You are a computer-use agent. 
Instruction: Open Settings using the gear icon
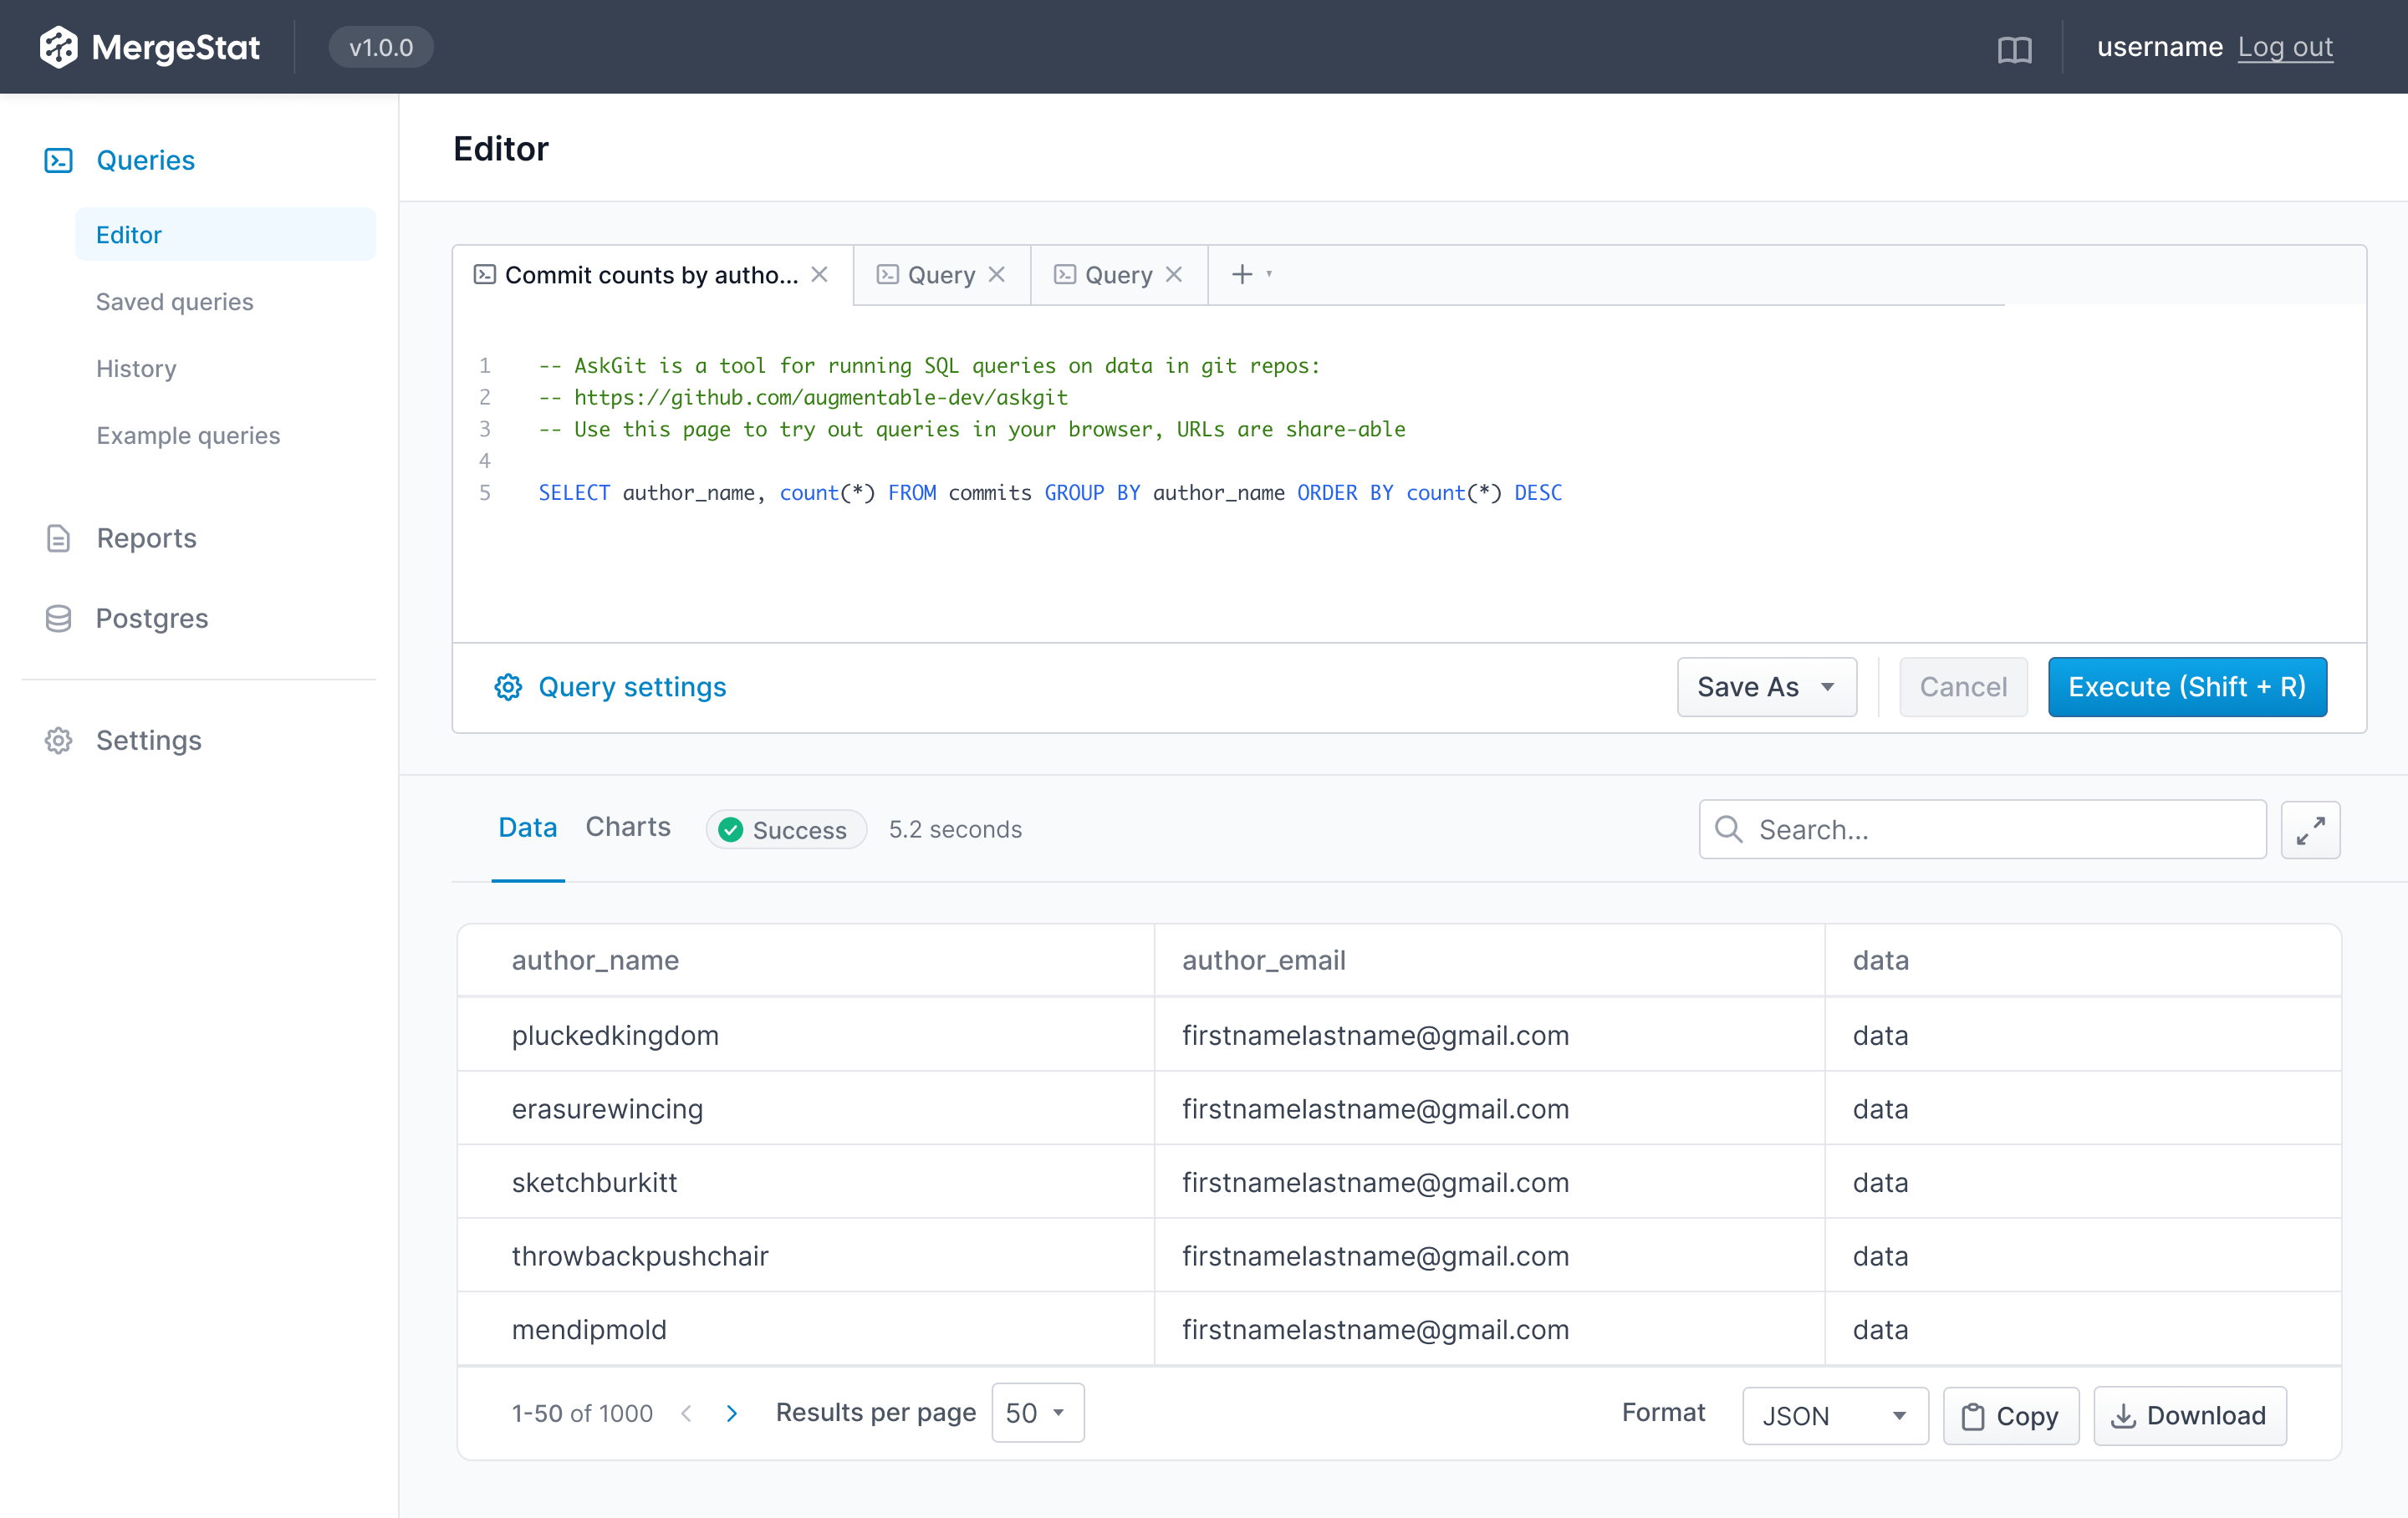coord(58,740)
